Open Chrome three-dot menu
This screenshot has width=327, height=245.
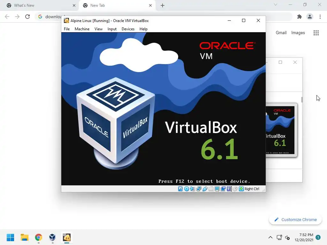pyautogui.click(x=320, y=17)
